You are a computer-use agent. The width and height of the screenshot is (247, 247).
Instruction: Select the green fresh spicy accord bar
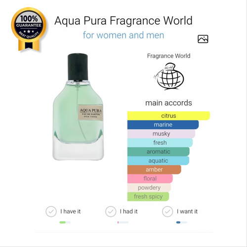[x=148, y=197]
